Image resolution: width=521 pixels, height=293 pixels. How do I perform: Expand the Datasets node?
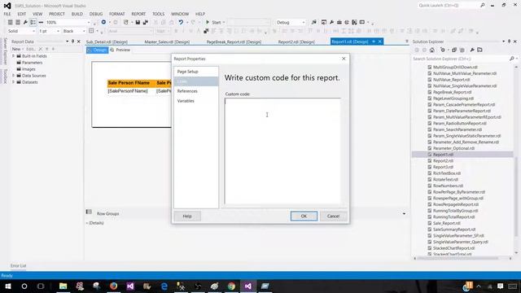pyautogui.click(x=14, y=82)
